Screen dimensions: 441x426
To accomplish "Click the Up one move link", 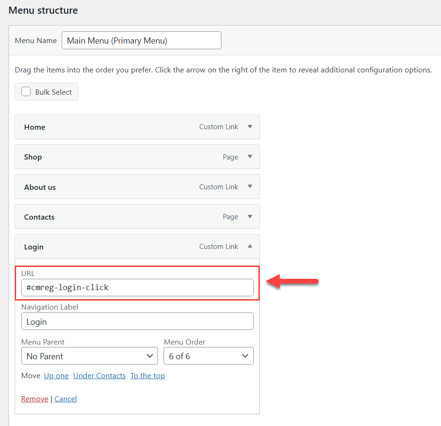I will pyautogui.click(x=56, y=376).
